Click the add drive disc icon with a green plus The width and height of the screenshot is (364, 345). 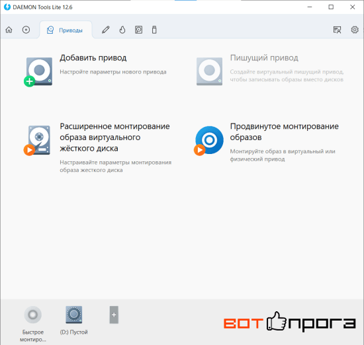coord(38,72)
